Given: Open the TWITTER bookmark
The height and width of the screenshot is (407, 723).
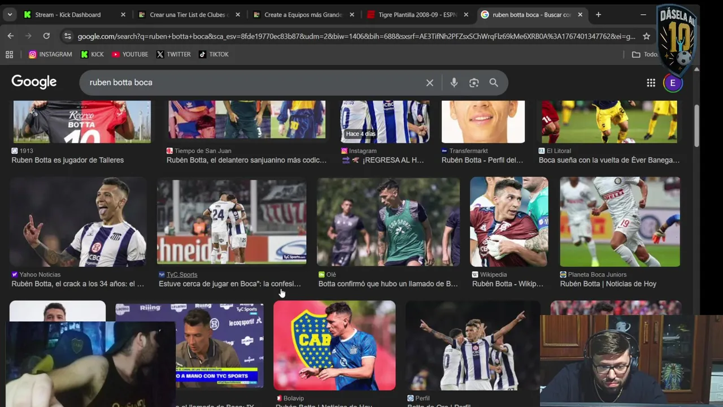Looking at the screenshot, I should click(x=173, y=54).
